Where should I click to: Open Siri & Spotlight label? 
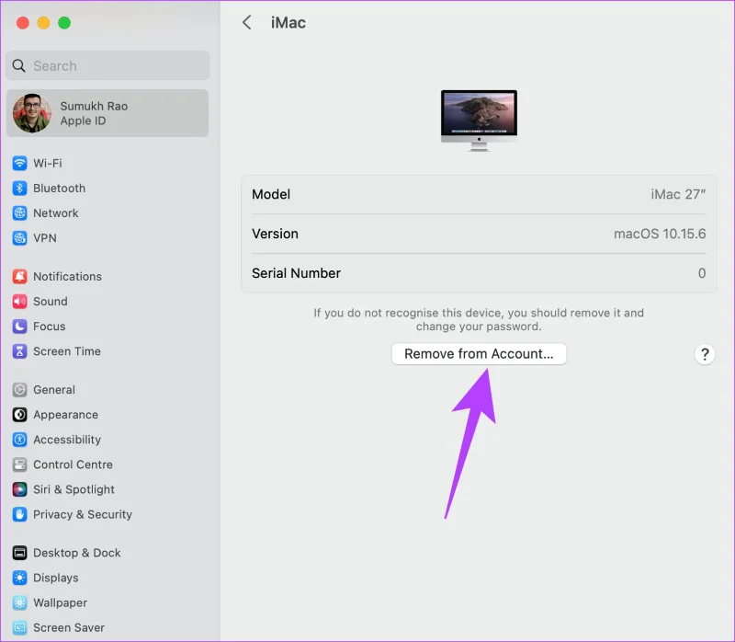pos(74,489)
